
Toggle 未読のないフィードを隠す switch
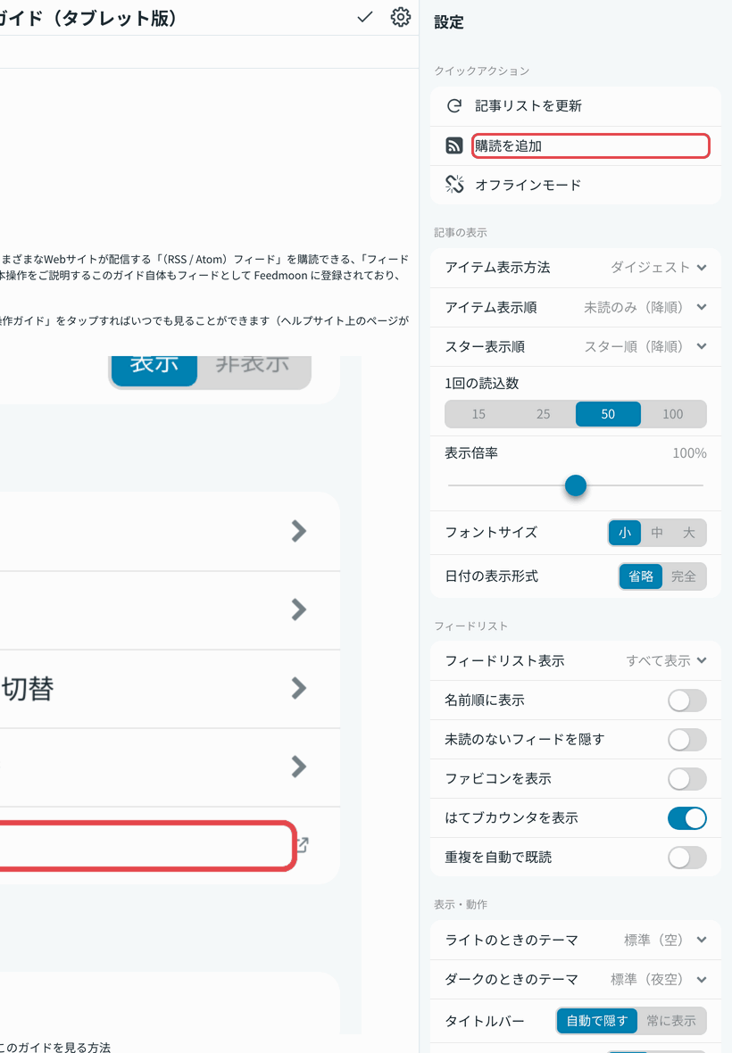(x=687, y=740)
